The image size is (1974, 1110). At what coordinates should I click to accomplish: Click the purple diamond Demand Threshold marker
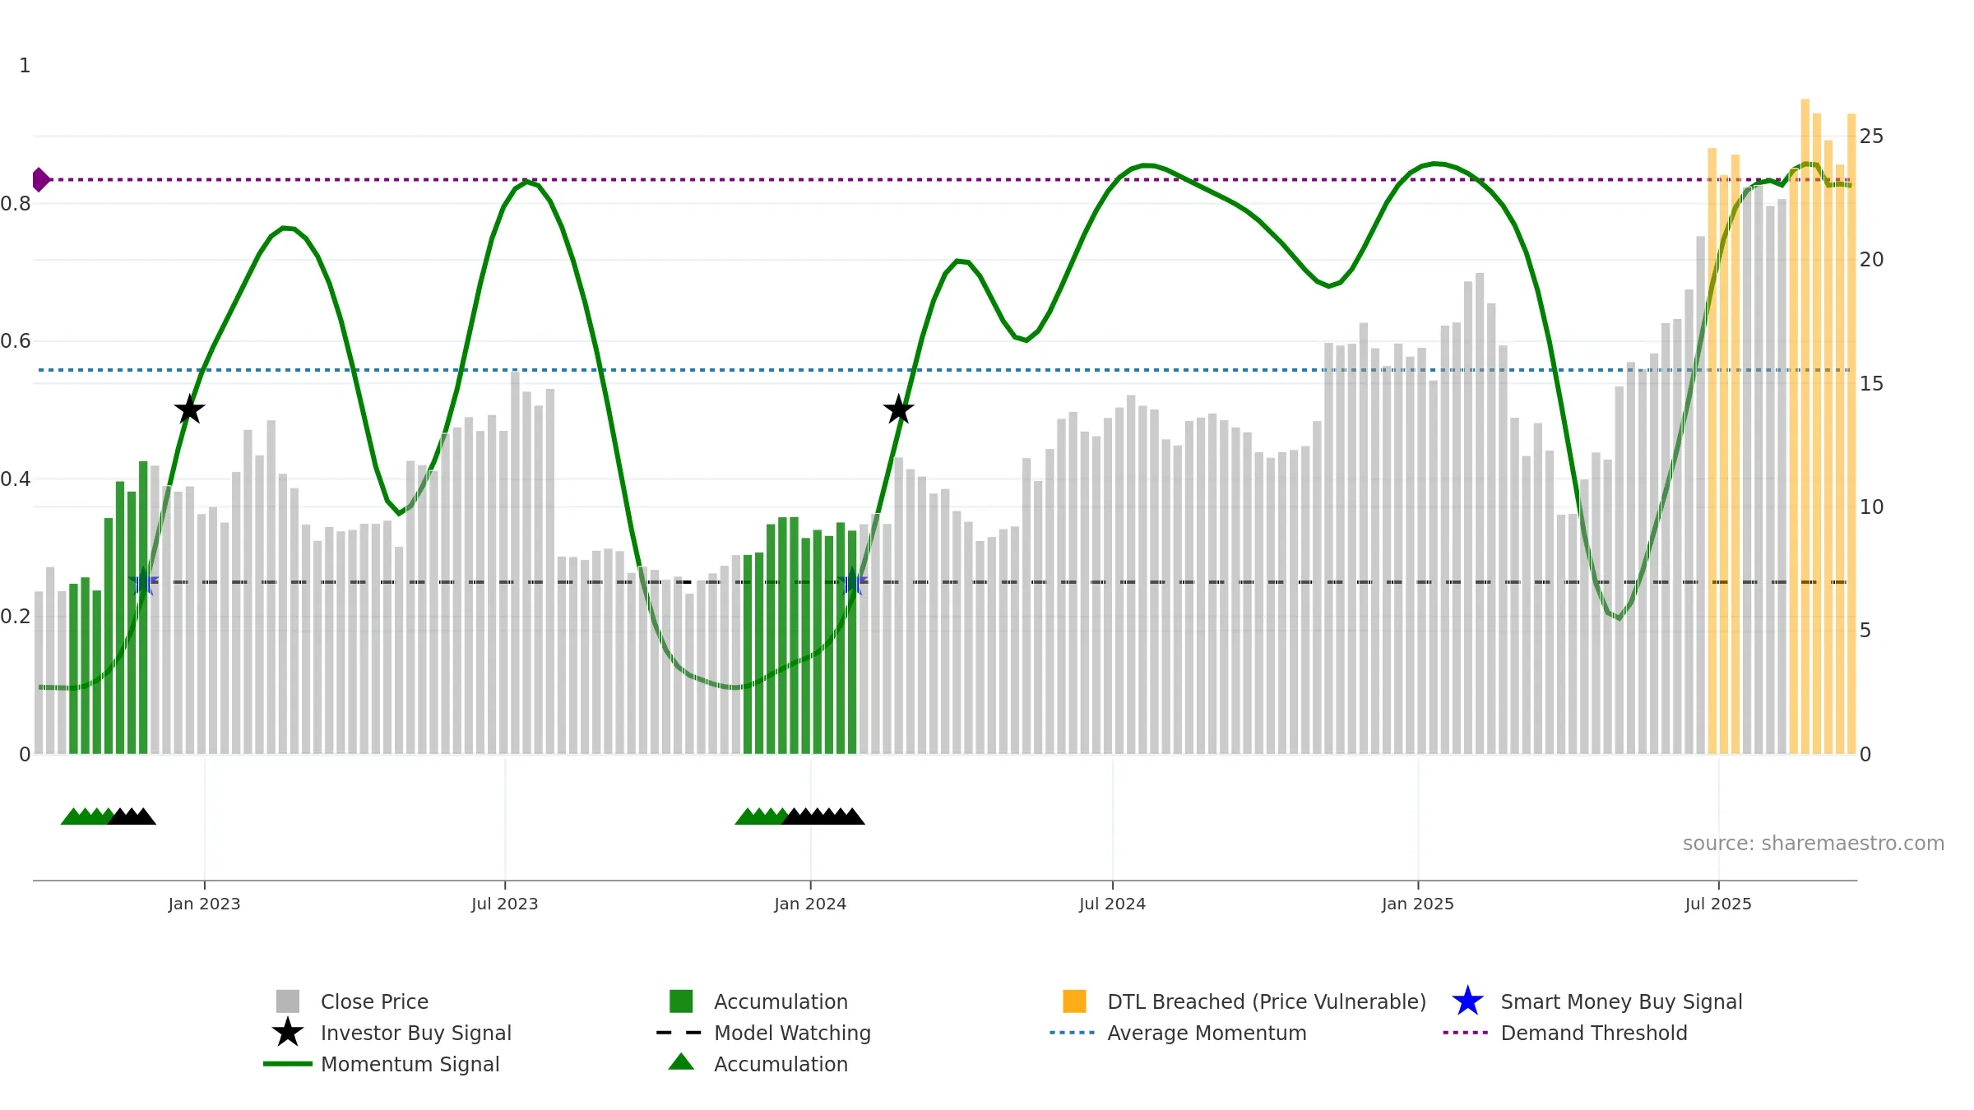coord(40,179)
